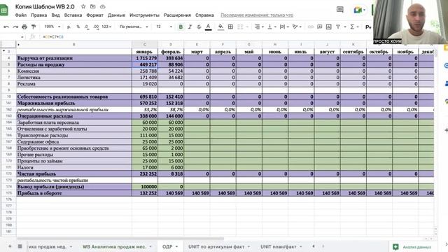Open cell borders menu
The image size is (448, 252).
[x=230, y=27]
